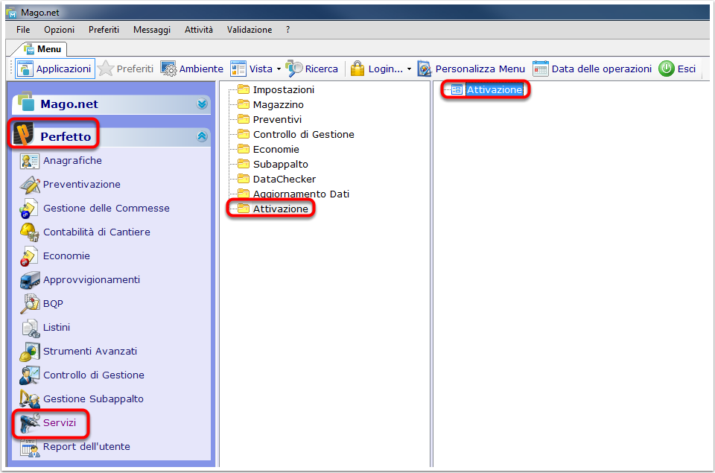715x473 pixels.
Task: Click the Approvvigionamenti truck icon
Action: click(x=30, y=280)
